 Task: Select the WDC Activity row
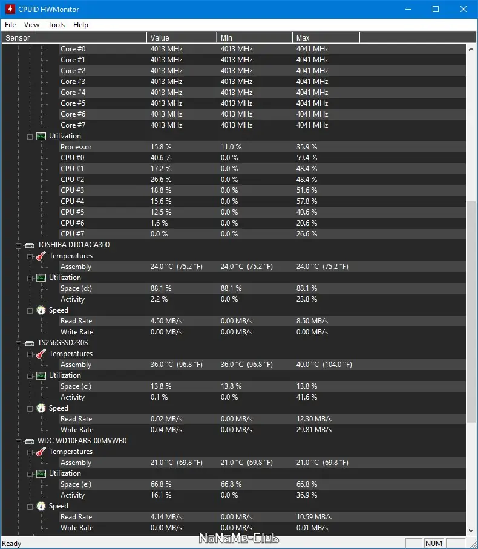pos(262,495)
